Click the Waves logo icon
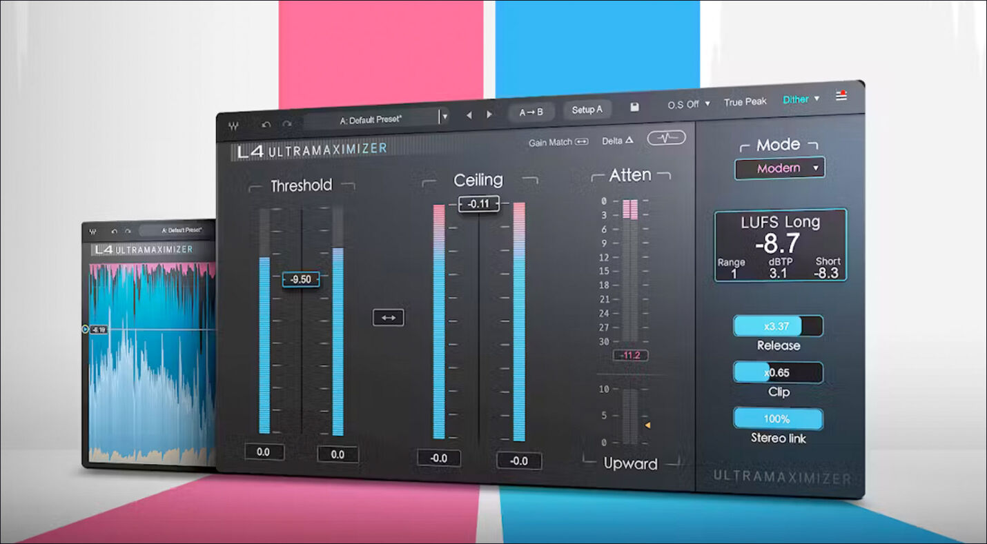The width and height of the screenshot is (987, 544). (235, 123)
